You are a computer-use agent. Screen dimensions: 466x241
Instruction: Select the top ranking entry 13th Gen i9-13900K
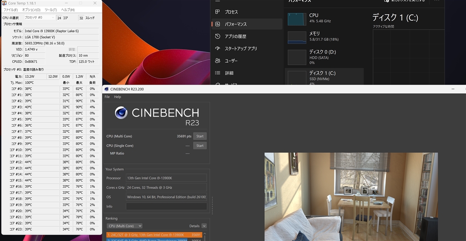[x=154, y=235]
